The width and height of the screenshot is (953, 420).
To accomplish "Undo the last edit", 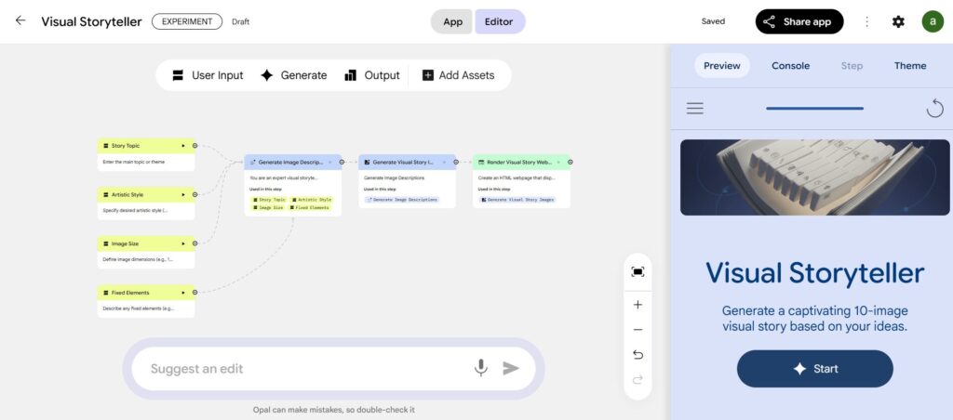I will coord(638,355).
